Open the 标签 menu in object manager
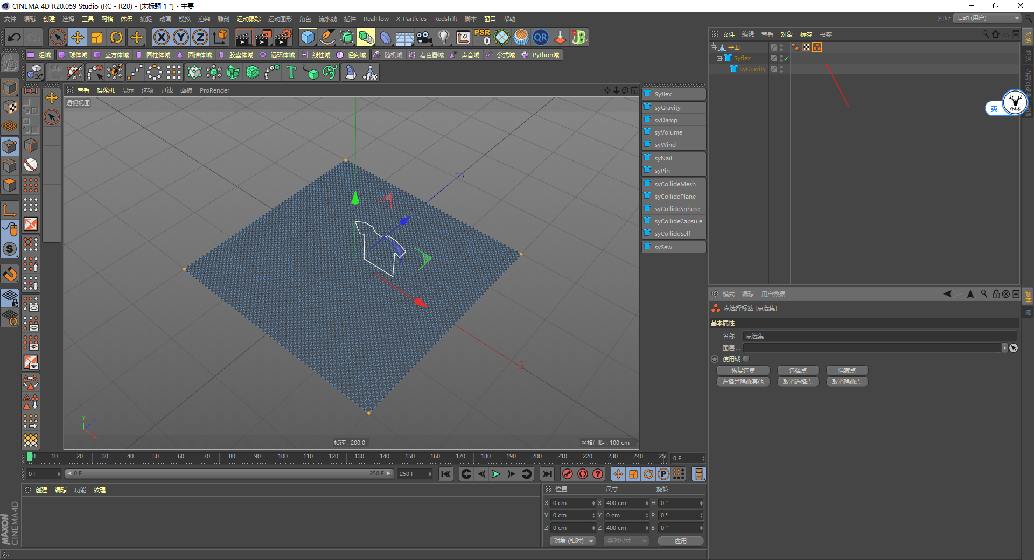Image resolution: width=1034 pixels, height=560 pixels. pyautogui.click(x=806, y=34)
